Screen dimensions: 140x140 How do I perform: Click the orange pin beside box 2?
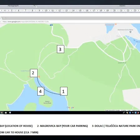39,77
